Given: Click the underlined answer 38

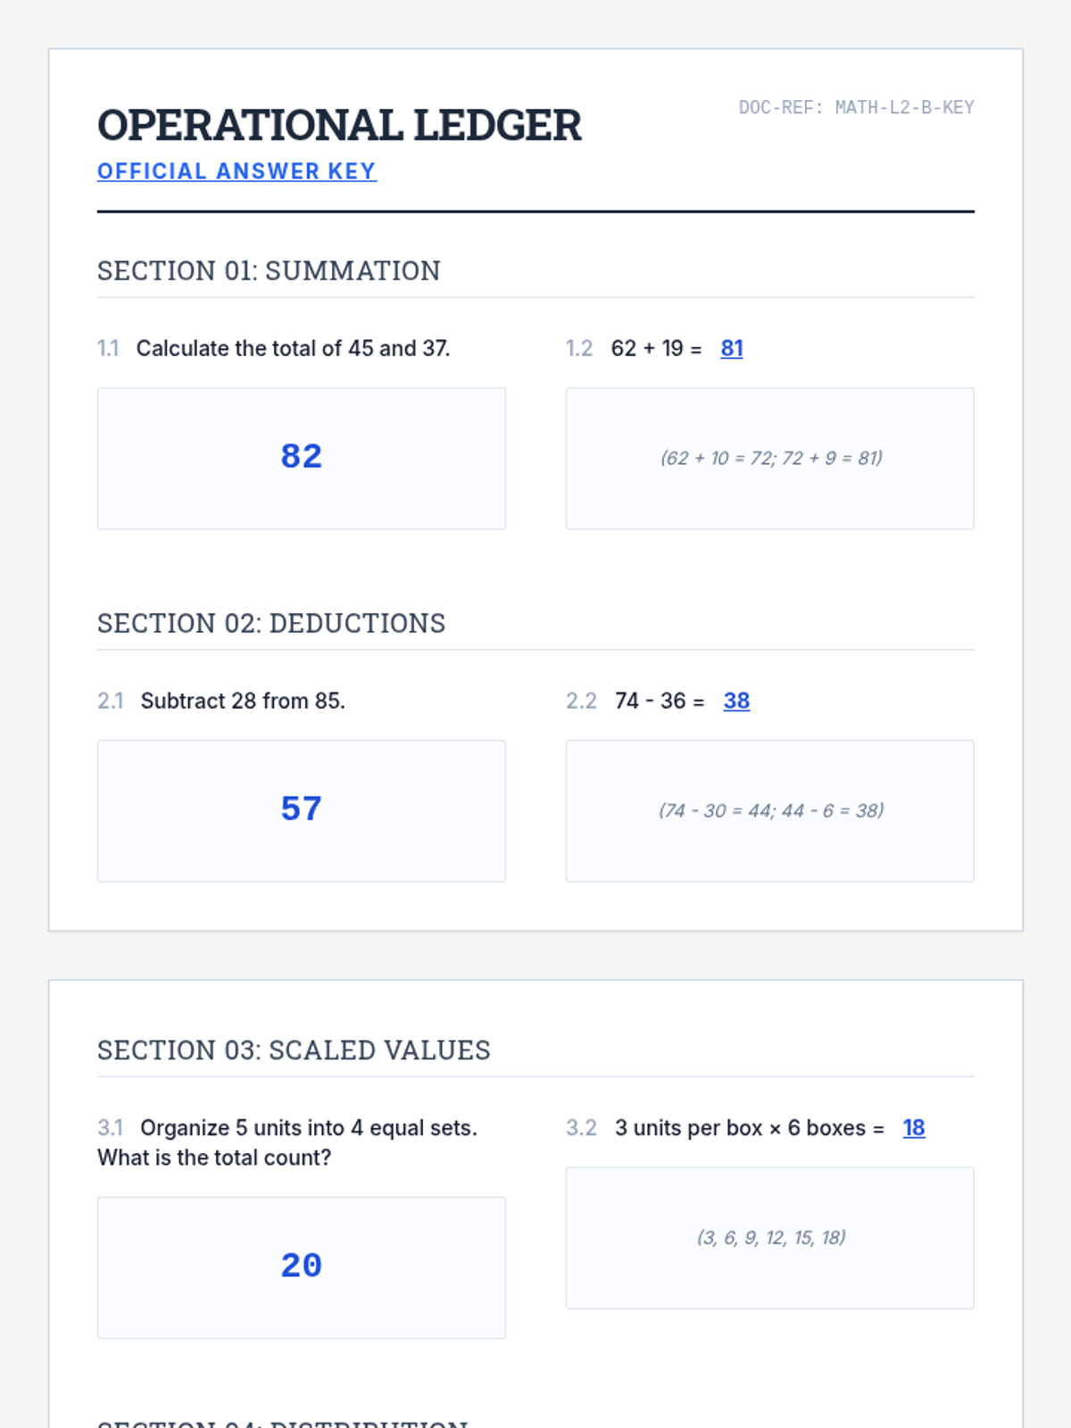Looking at the screenshot, I should [x=736, y=701].
